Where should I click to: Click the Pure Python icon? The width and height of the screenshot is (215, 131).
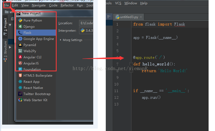[x=20, y=21]
